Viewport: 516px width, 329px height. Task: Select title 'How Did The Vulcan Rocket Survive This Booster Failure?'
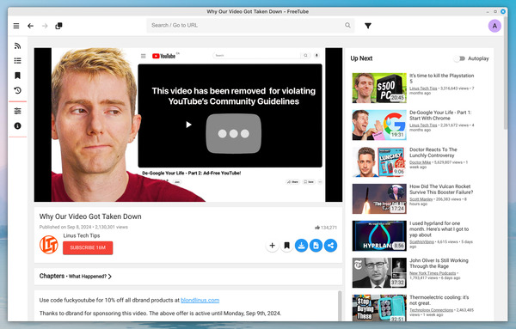[x=441, y=189]
